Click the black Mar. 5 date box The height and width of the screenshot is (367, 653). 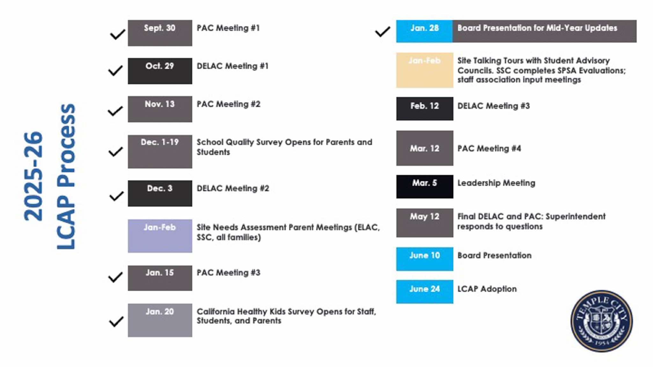click(424, 187)
